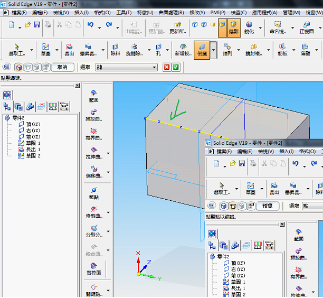Viewport: 323px width, 298px height.
Task: Toggle the hidden-edge display mode icon
Action: [204, 25]
